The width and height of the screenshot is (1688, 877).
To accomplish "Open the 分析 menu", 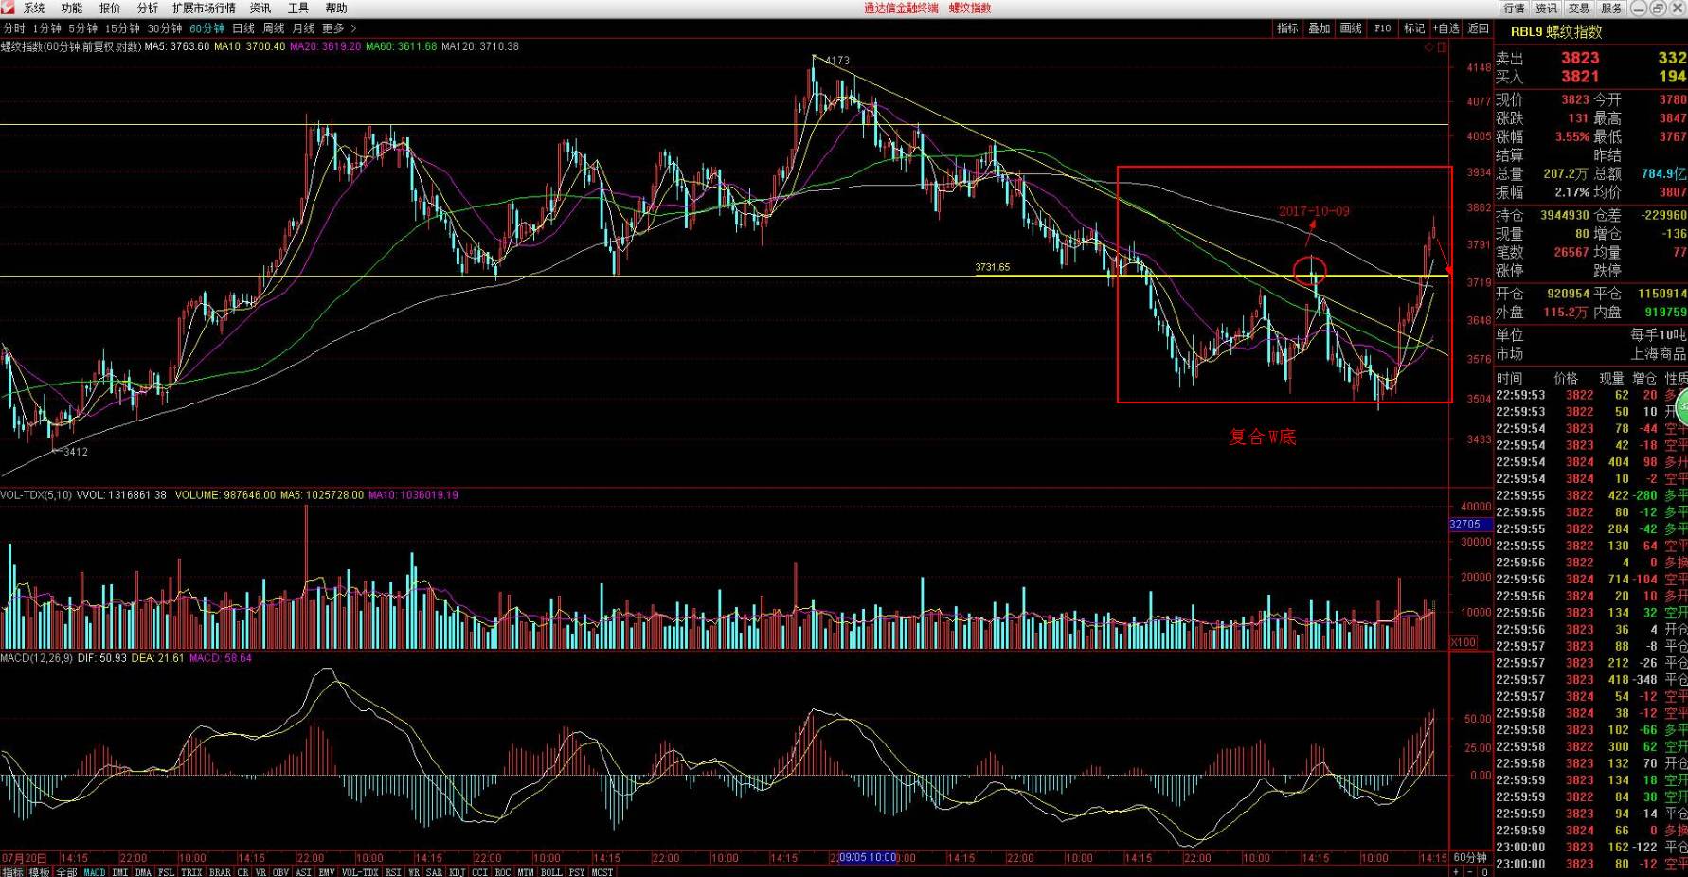I will (148, 8).
